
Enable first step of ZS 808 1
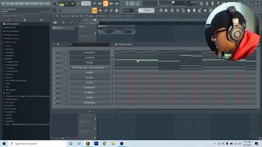[x=116, y=73]
